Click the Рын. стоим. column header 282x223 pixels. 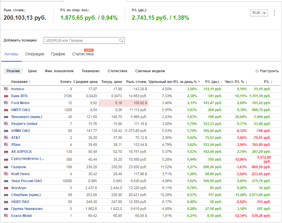137,82
